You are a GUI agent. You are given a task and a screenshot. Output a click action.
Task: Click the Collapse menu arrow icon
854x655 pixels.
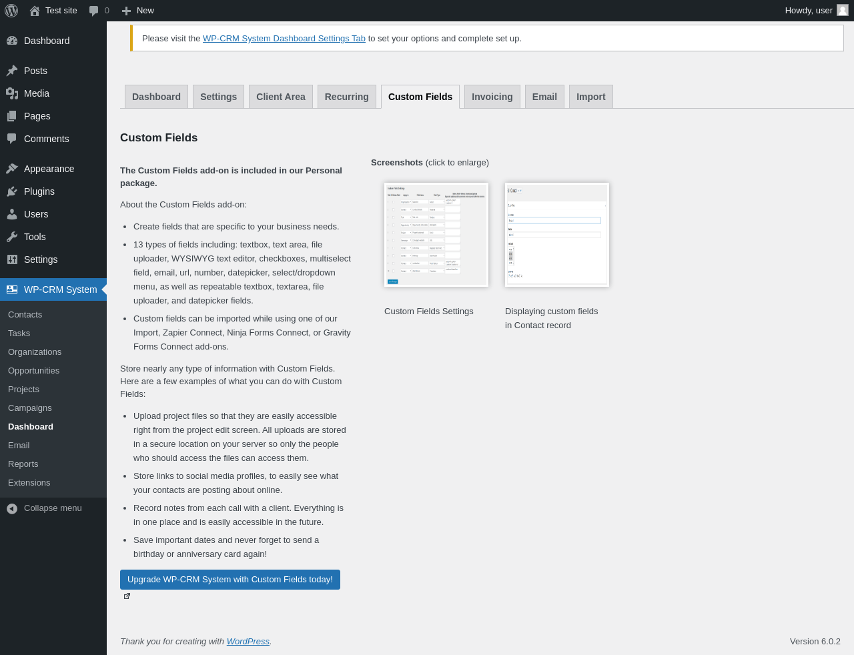pos(12,509)
